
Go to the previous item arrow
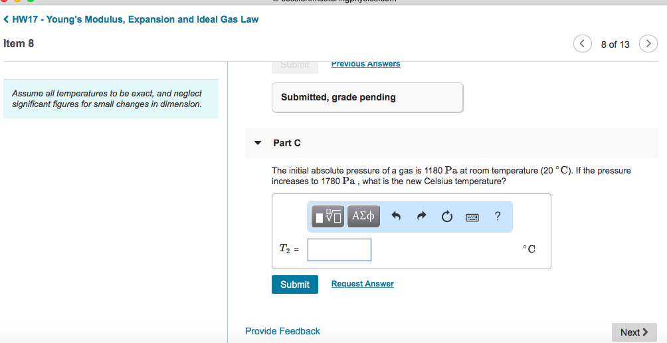583,44
